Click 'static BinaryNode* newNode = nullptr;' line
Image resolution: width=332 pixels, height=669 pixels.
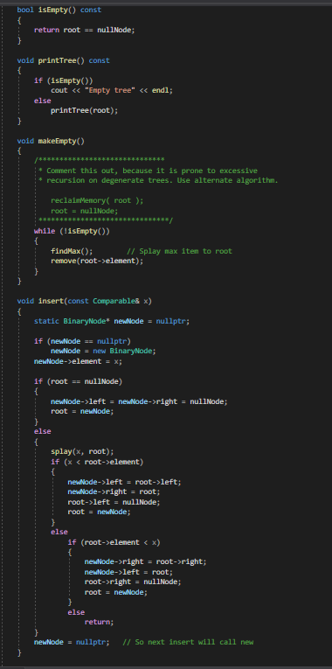[112, 321]
